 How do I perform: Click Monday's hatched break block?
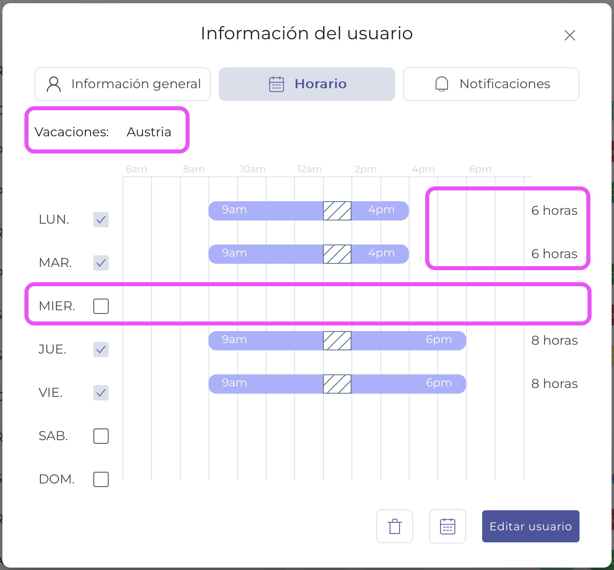[x=337, y=211]
